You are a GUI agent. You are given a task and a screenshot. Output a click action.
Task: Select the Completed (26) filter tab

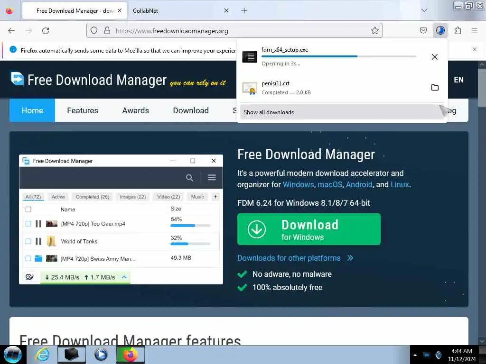(x=93, y=197)
